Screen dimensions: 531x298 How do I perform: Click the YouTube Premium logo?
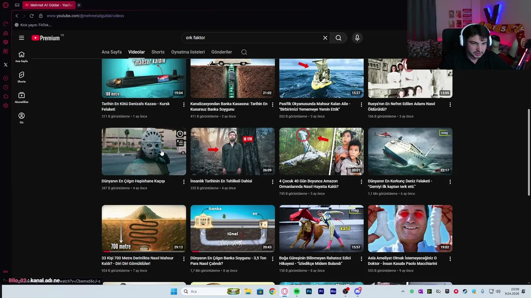[x=46, y=38]
